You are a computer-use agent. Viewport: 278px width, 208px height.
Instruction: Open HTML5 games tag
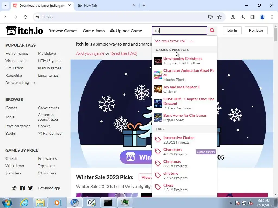tap(50, 61)
